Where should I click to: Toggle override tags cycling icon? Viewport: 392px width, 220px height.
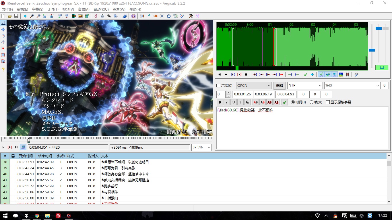(197, 16)
